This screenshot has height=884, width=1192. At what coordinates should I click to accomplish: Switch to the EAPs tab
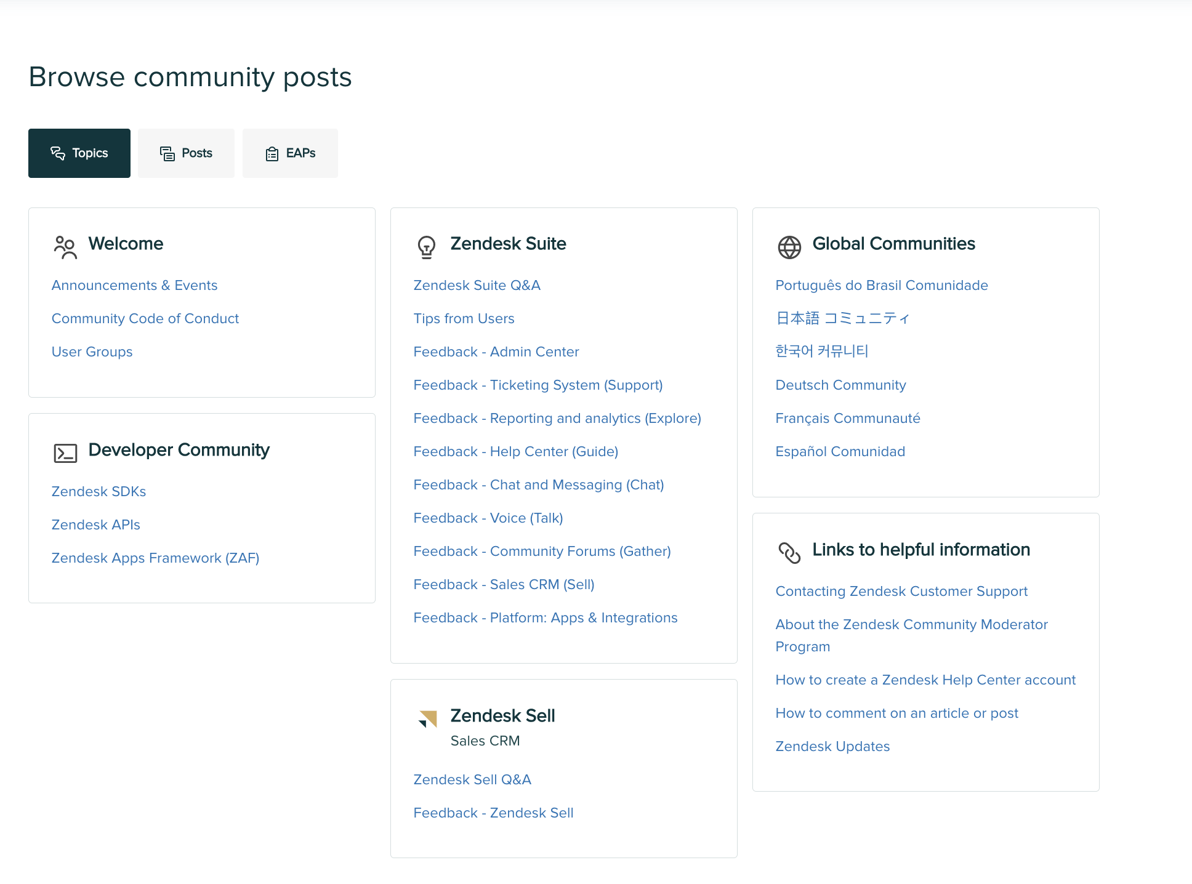click(x=290, y=153)
